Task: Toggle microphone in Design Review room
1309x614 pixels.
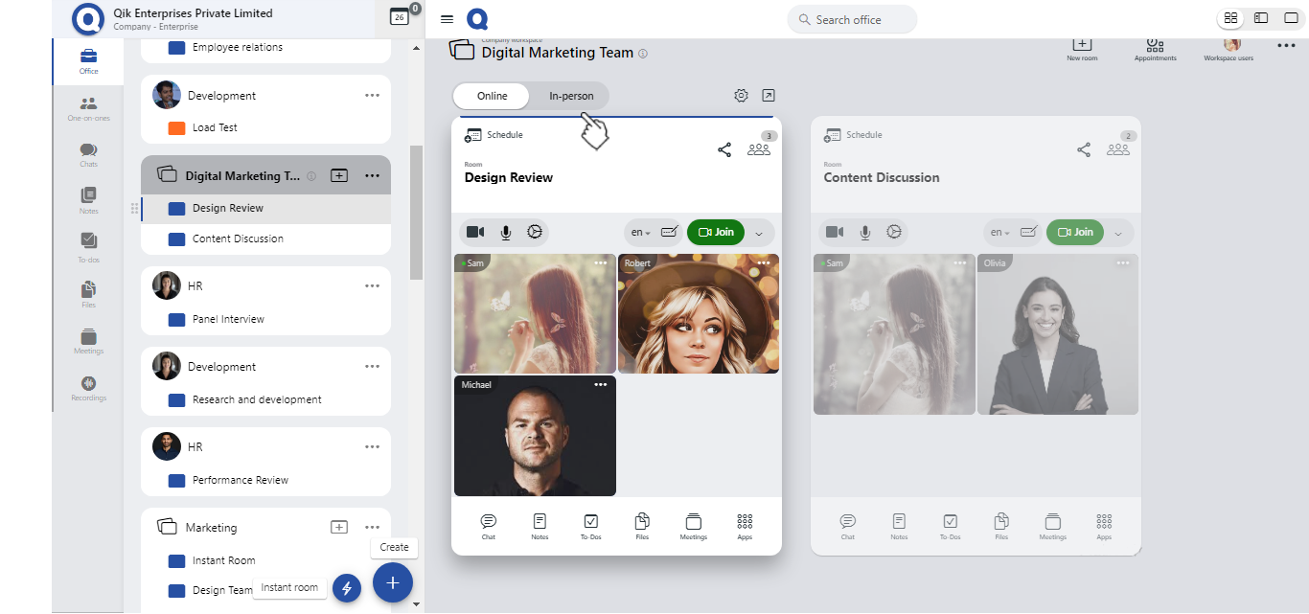Action: point(505,232)
